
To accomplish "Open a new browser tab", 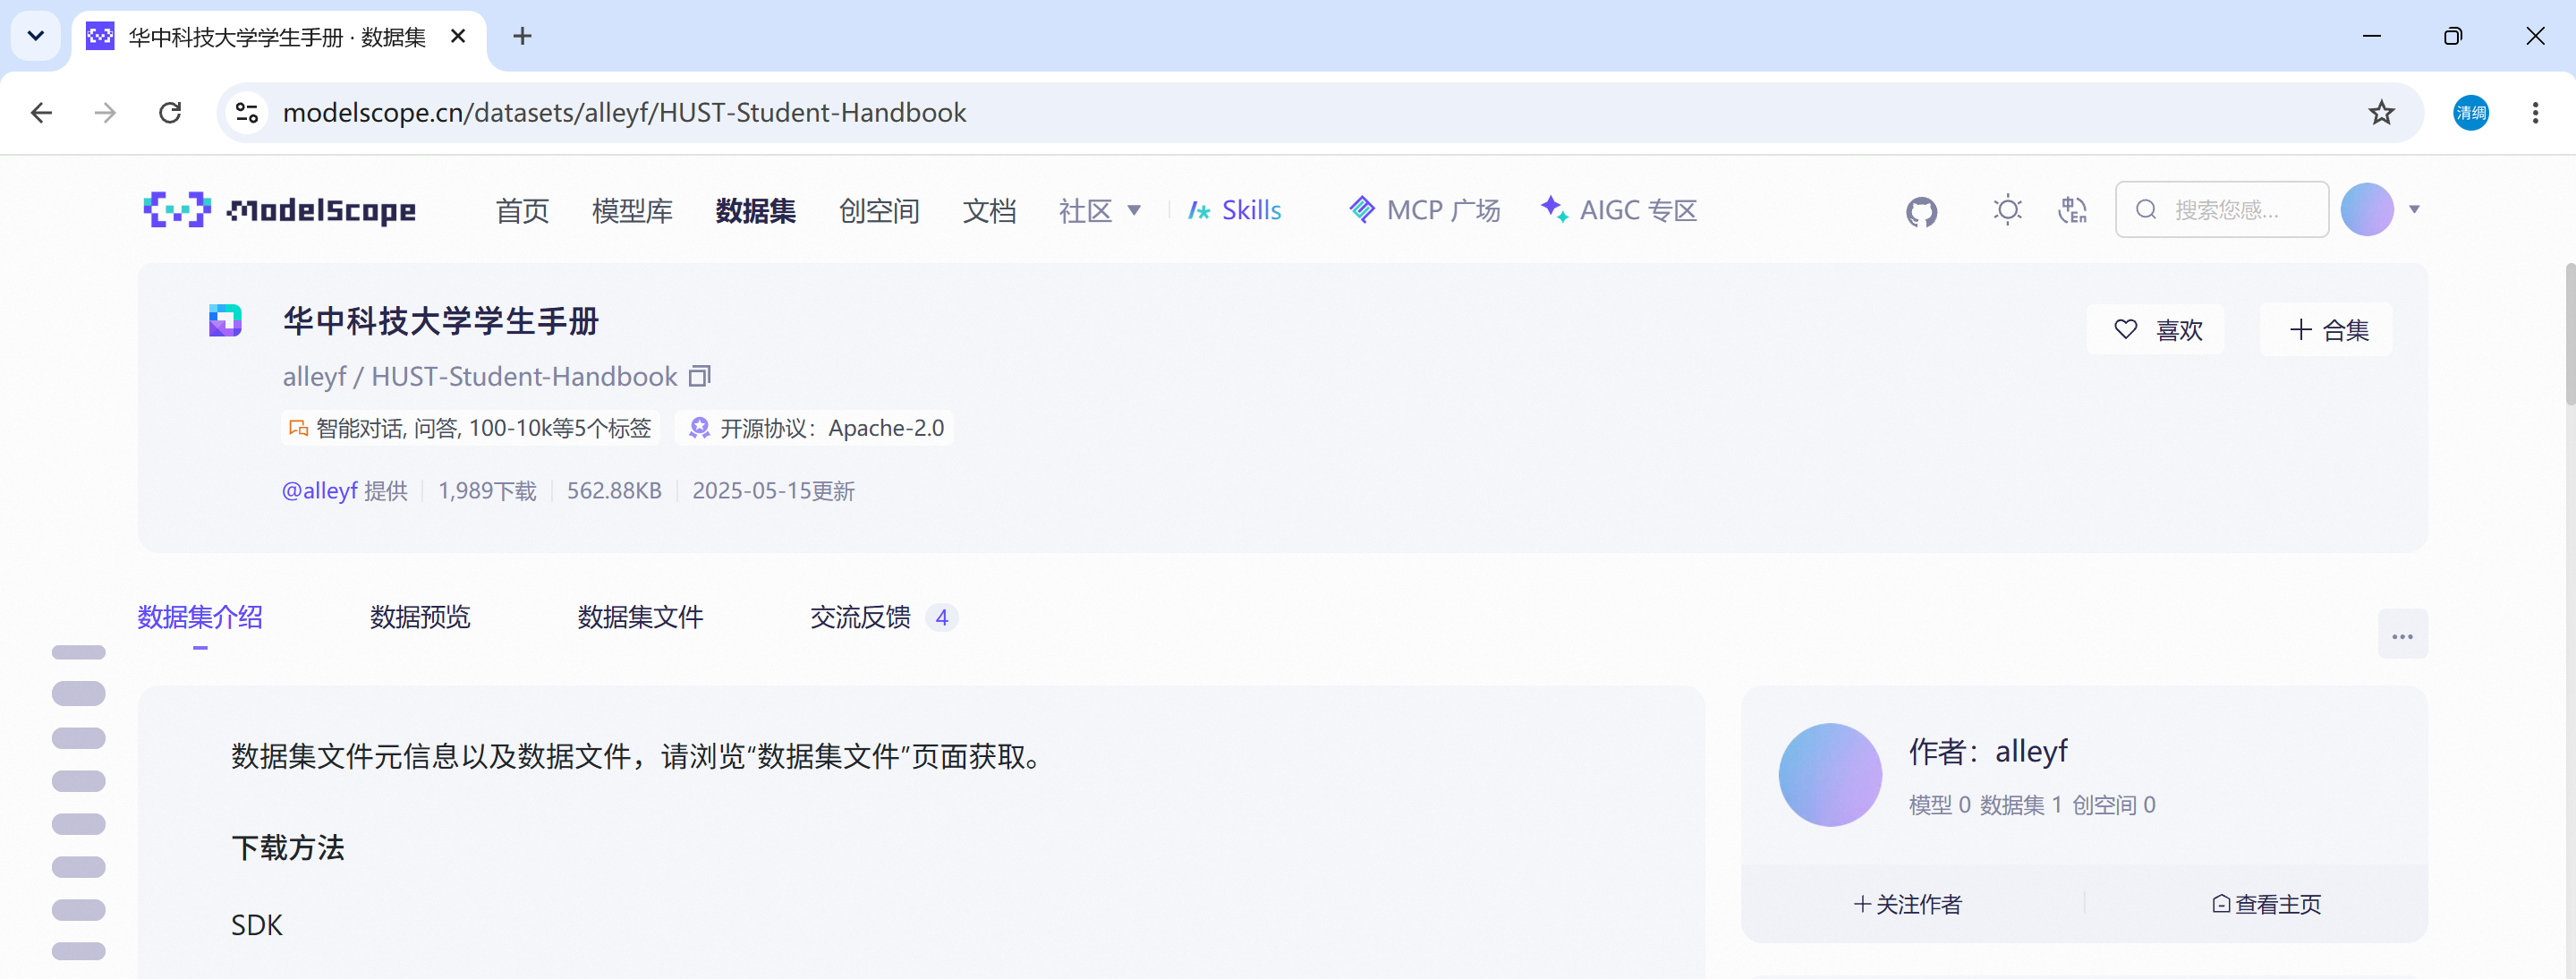I will pos(522,37).
